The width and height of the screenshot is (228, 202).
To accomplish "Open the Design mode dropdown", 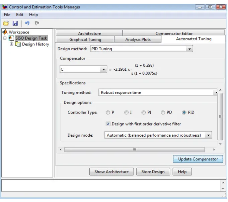I will [158, 135].
